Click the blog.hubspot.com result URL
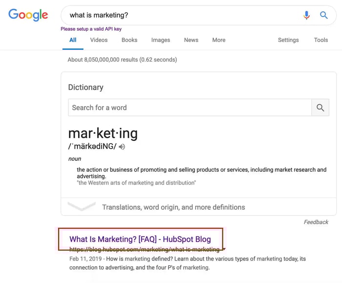This screenshot has height=283, width=342. [x=144, y=249]
